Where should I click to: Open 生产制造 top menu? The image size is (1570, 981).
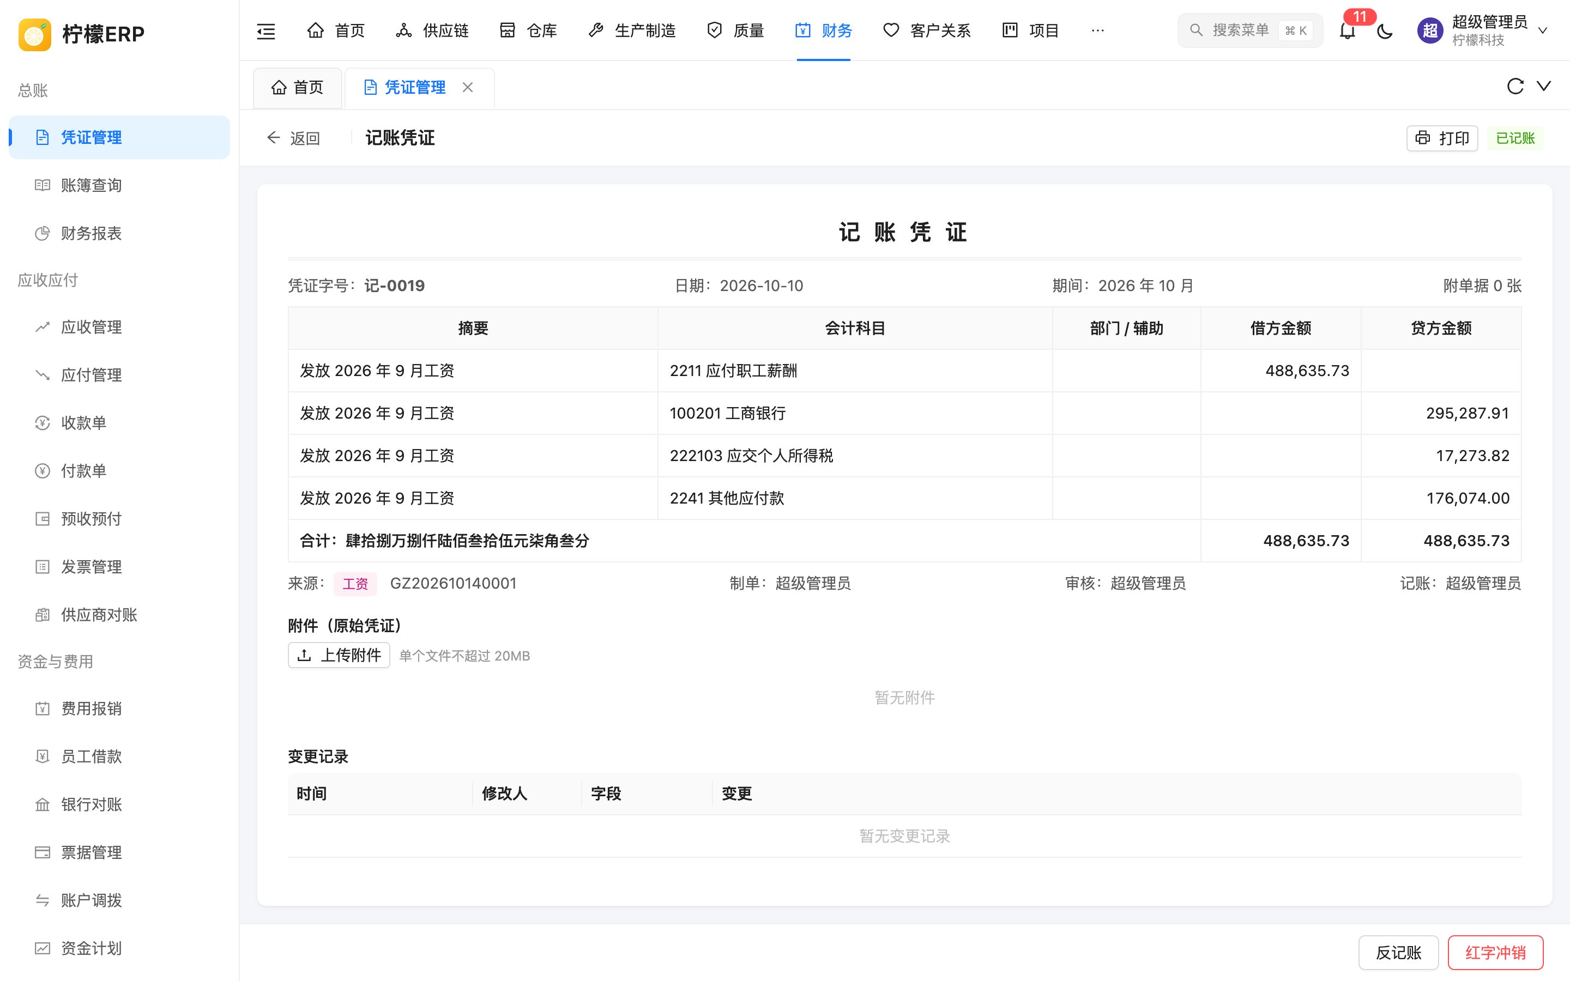pyautogui.click(x=632, y=31)
